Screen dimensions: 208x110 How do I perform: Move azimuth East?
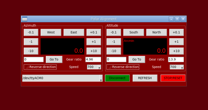(74, 32)
